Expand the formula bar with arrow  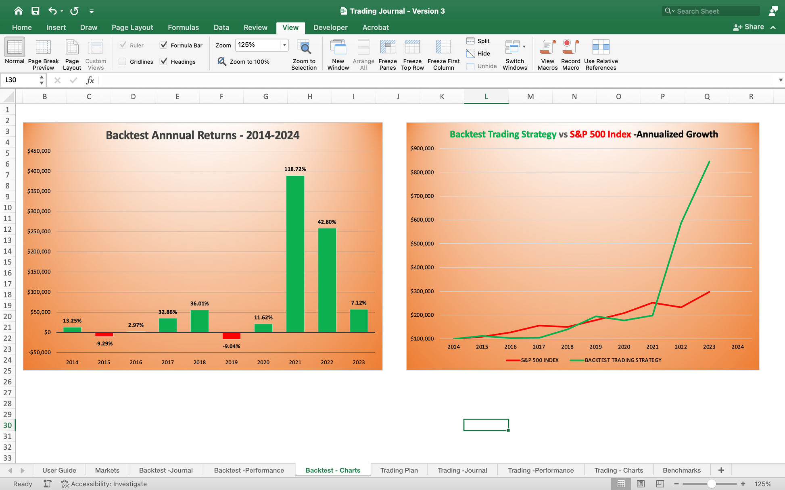pos(781,80)
